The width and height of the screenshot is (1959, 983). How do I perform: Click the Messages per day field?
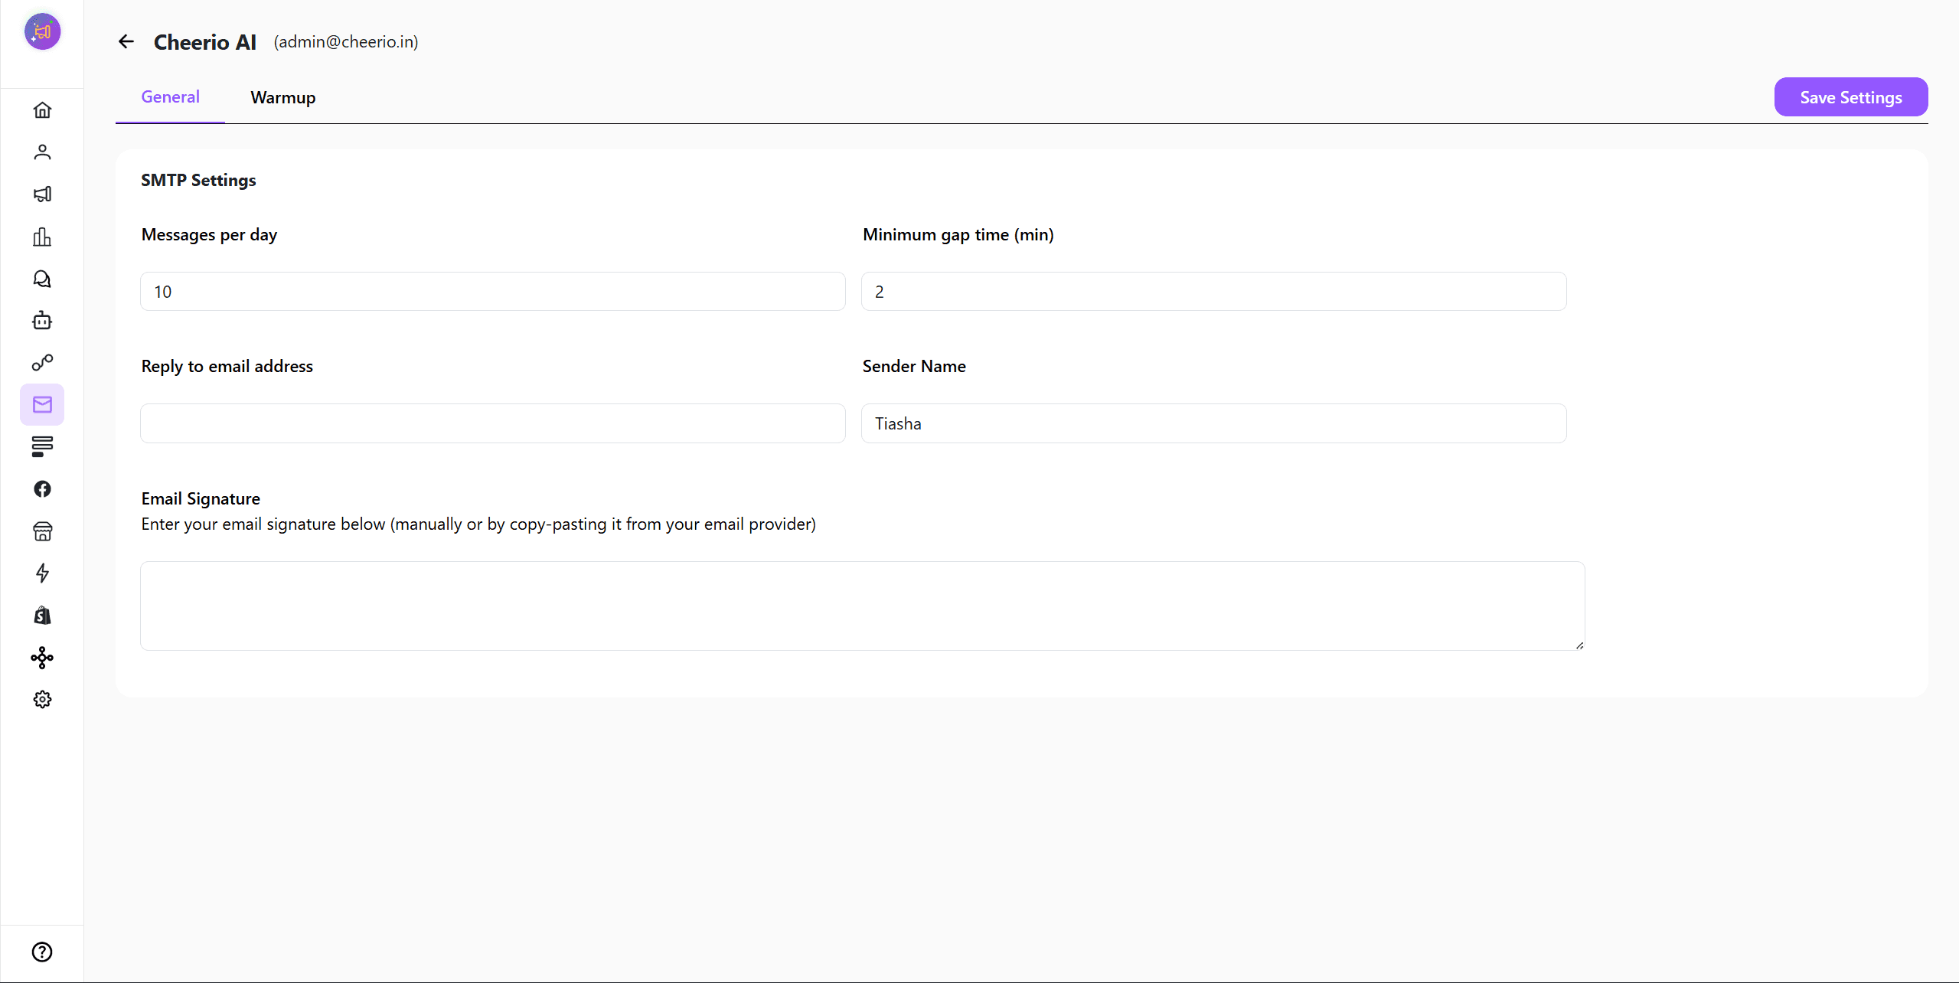coord(492,292)
